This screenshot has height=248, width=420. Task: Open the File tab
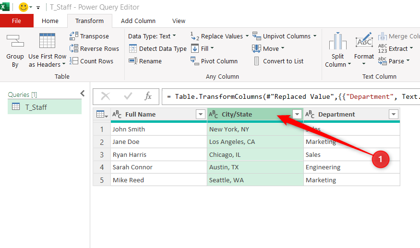click(17, 21)
